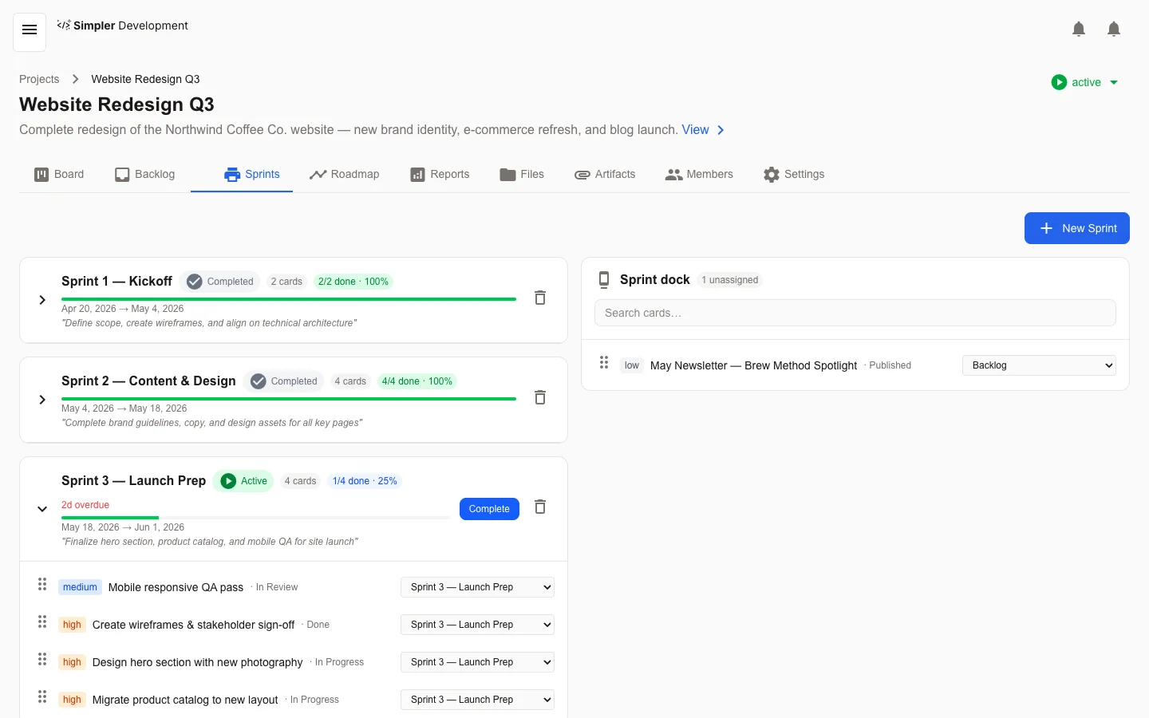Screen dimensions: 1149x718
Task: Select May Newsletter — Brew Method Spotlight title
Action: pyautogui.click(x=753, y=365)
